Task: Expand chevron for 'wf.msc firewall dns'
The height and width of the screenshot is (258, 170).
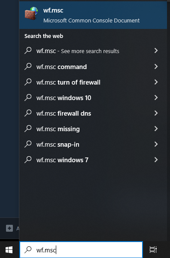Action: click(156, 113)
